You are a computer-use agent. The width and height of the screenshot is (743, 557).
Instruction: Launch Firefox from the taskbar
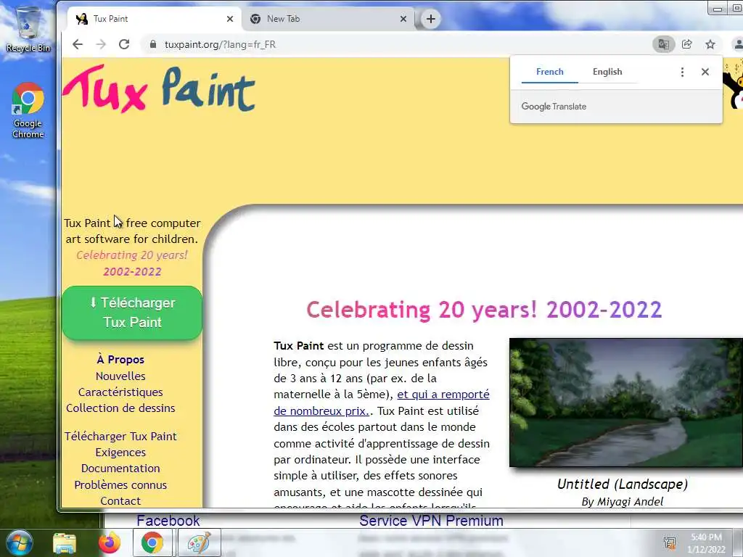point(109,542)
